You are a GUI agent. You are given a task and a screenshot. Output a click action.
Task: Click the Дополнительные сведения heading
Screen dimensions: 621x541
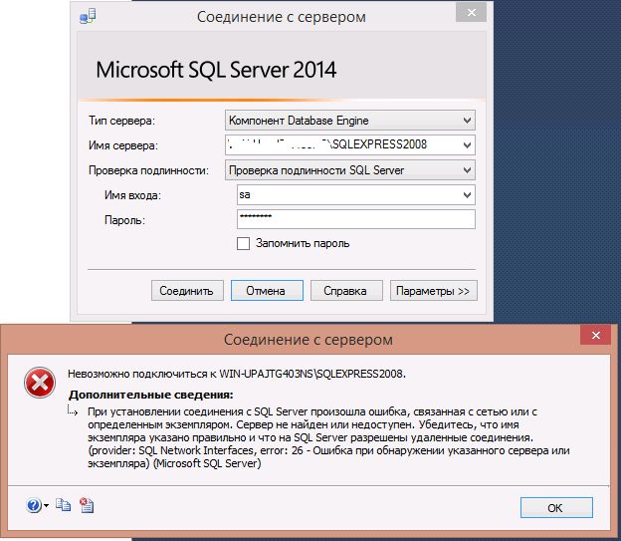[x=151, y=395]
